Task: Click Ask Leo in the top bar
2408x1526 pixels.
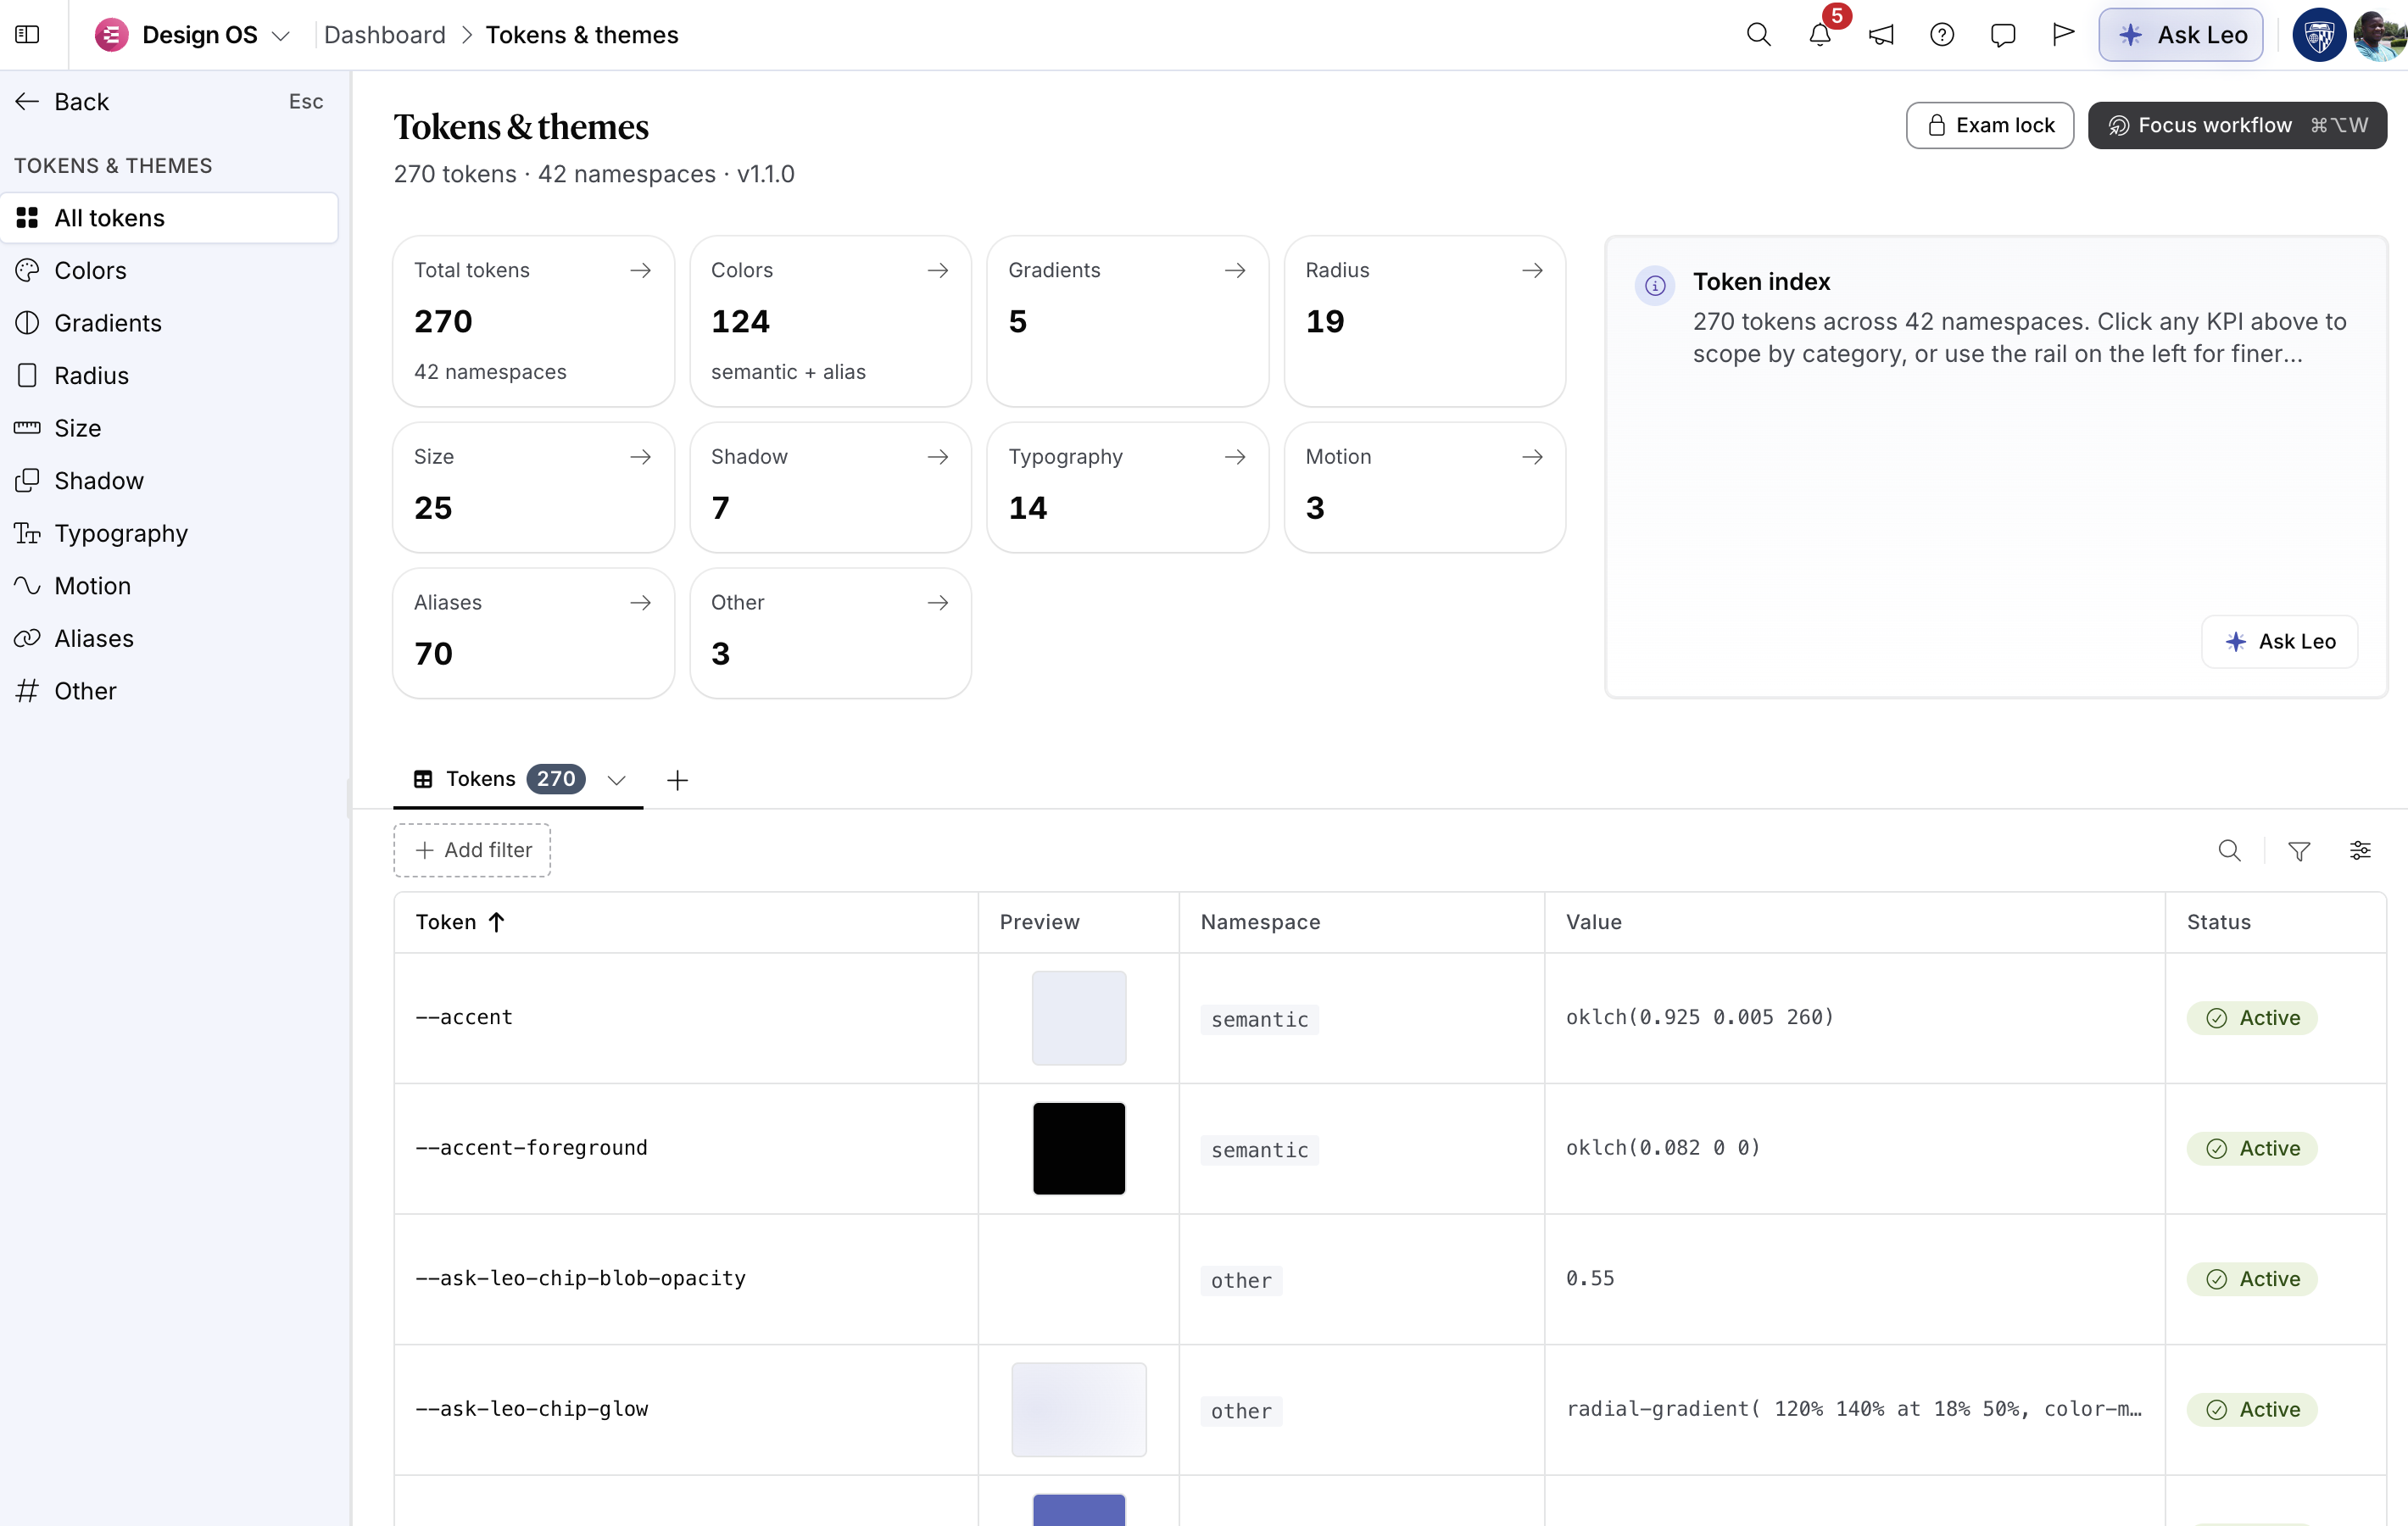Action: coord(2180,35)
